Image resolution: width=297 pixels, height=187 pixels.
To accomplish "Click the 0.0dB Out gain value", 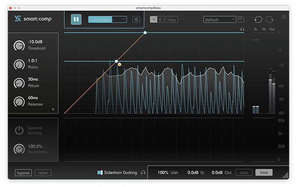I will pos(217,173).
